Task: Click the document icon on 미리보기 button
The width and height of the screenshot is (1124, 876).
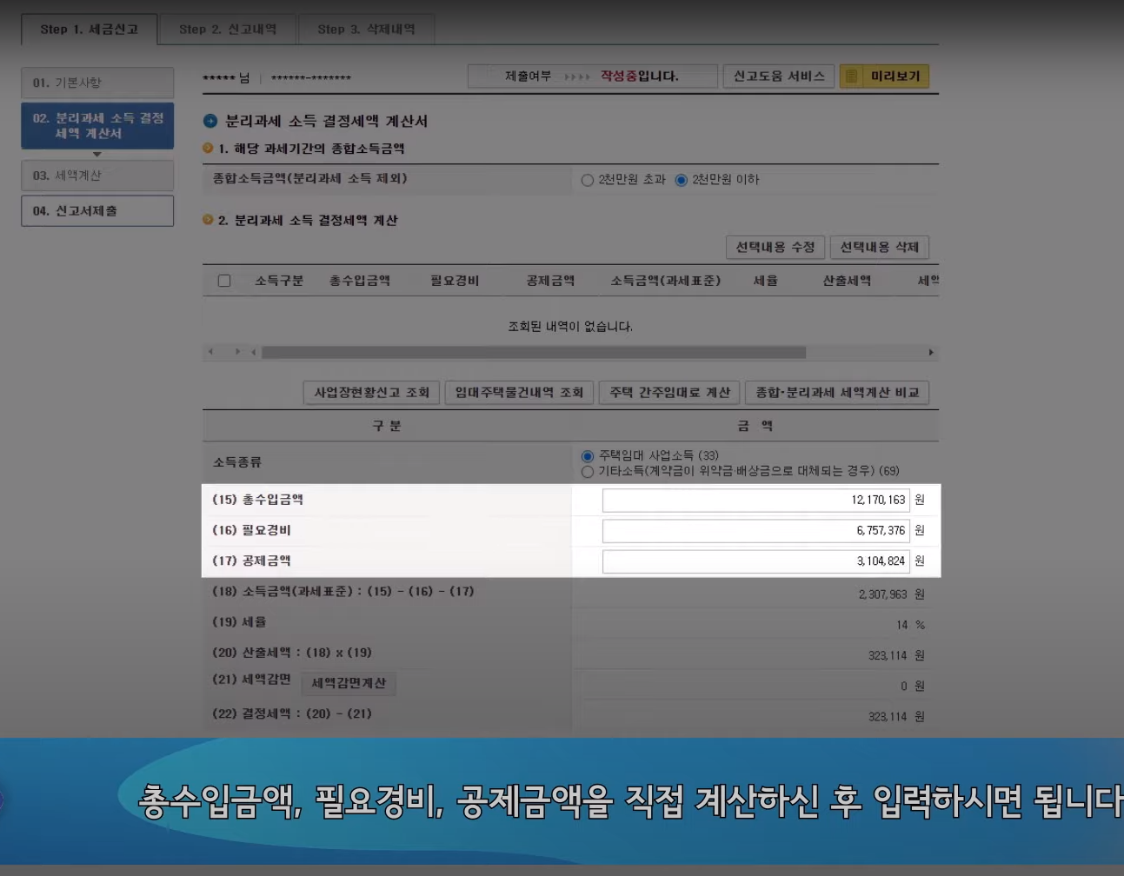Action: click(852, 76)
